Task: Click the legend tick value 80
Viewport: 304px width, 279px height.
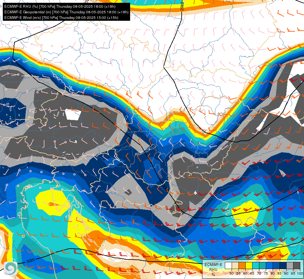Action: coord(273,274)
